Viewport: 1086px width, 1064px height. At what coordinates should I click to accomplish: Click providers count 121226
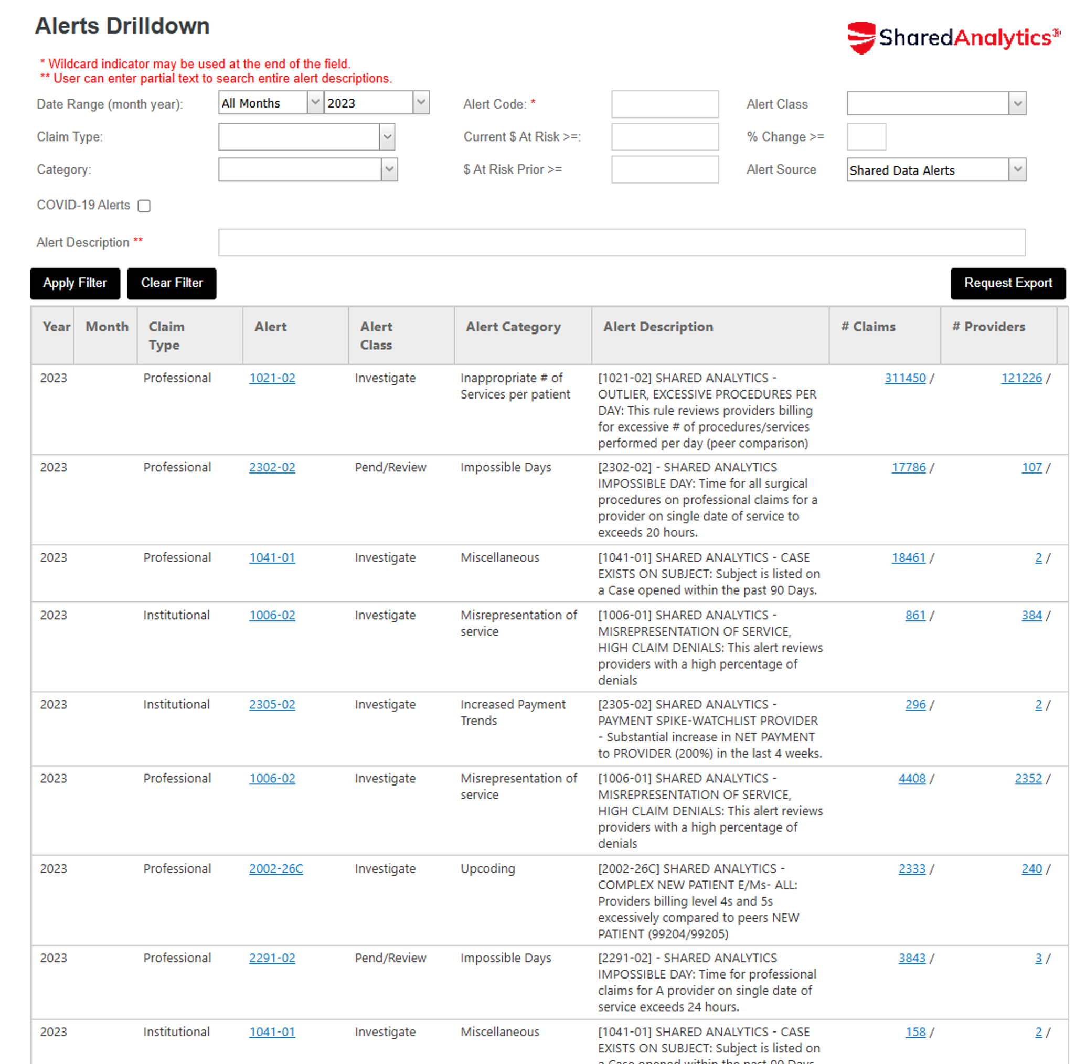point(1021,378)
